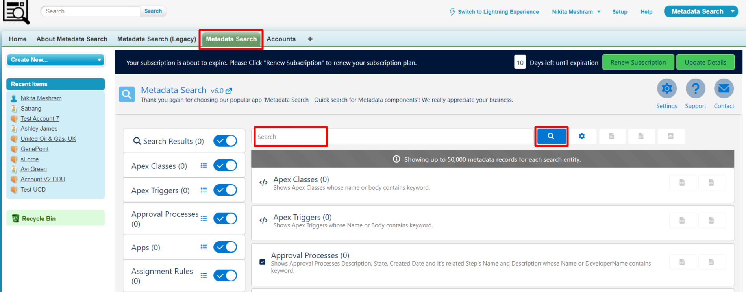The width and height of the screenshot is (746, 292).
Task: Open list icon for Apps
Action: coord(204,247)
